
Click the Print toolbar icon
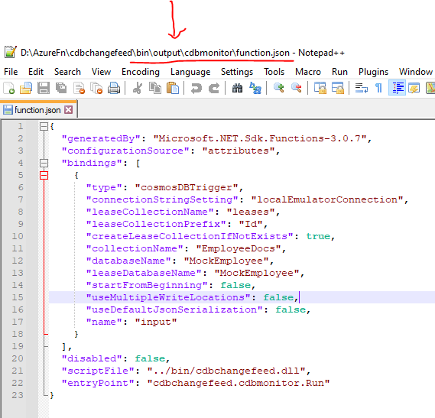coord(114,88)
